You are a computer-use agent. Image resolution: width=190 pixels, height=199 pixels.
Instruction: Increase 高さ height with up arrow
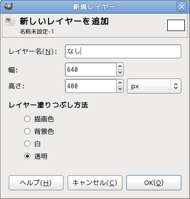pos(120,83)
